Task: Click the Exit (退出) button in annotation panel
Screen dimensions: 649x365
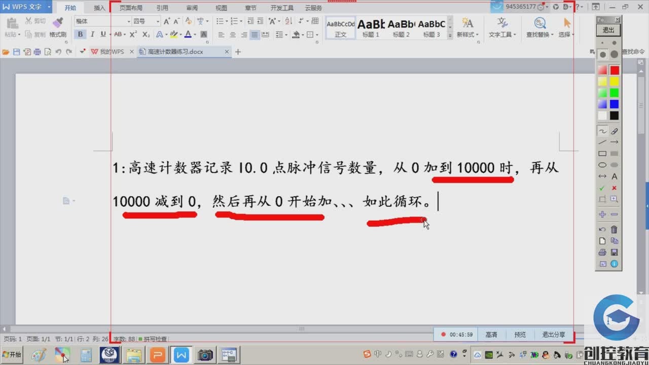Action: [608, 30]
